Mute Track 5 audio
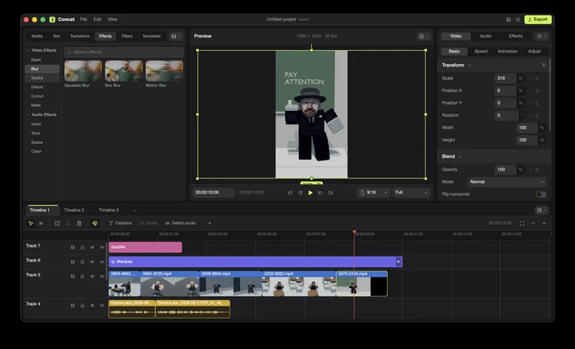This screenshot has width=575, height=349. pyautogui.click(x=102, y=276)
